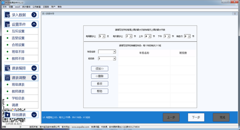This screenshot has height=130, width=240.
Task: Open 学校总表 in the sidebar
Action: tap(21, 98)
